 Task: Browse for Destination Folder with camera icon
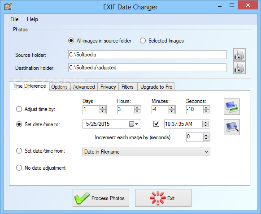click(239, 68)
